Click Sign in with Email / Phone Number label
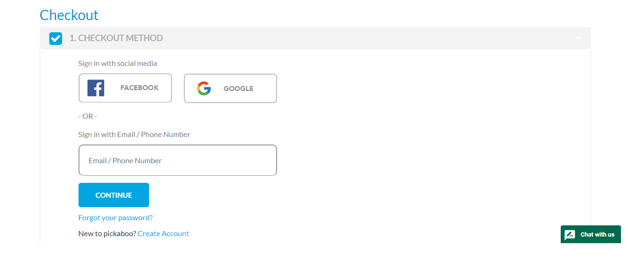 click(x=134, y=135)
